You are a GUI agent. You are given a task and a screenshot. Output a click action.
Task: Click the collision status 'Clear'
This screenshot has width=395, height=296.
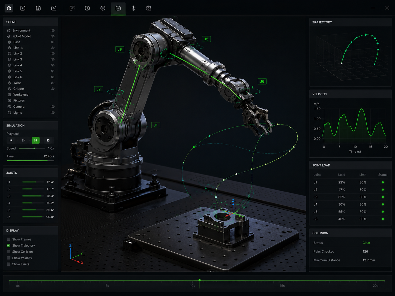[x=366, y=243]
